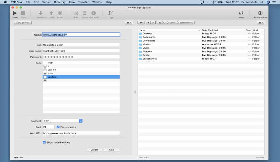This screenshot has height=162, width=280.
Task: Click the Delete trash icon
Action: [84, 13]
